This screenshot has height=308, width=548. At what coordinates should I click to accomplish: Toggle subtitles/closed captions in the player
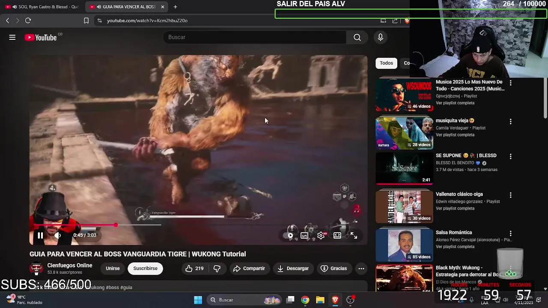pyautogui.click(x=304, y=235)
